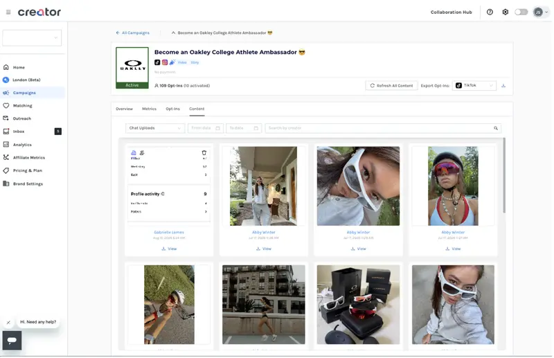Click the TikTok platform icon under campaign title
Screen dimensions: 554x358
[x=157, y=62]
